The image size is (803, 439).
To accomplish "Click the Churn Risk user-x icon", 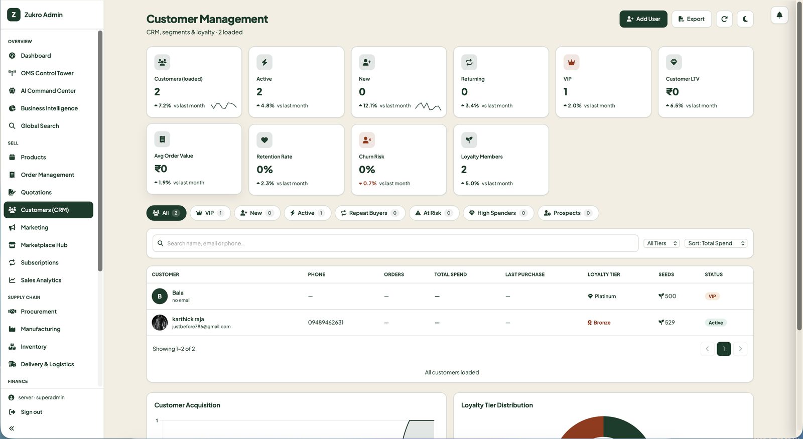I will tap(367, 140).
